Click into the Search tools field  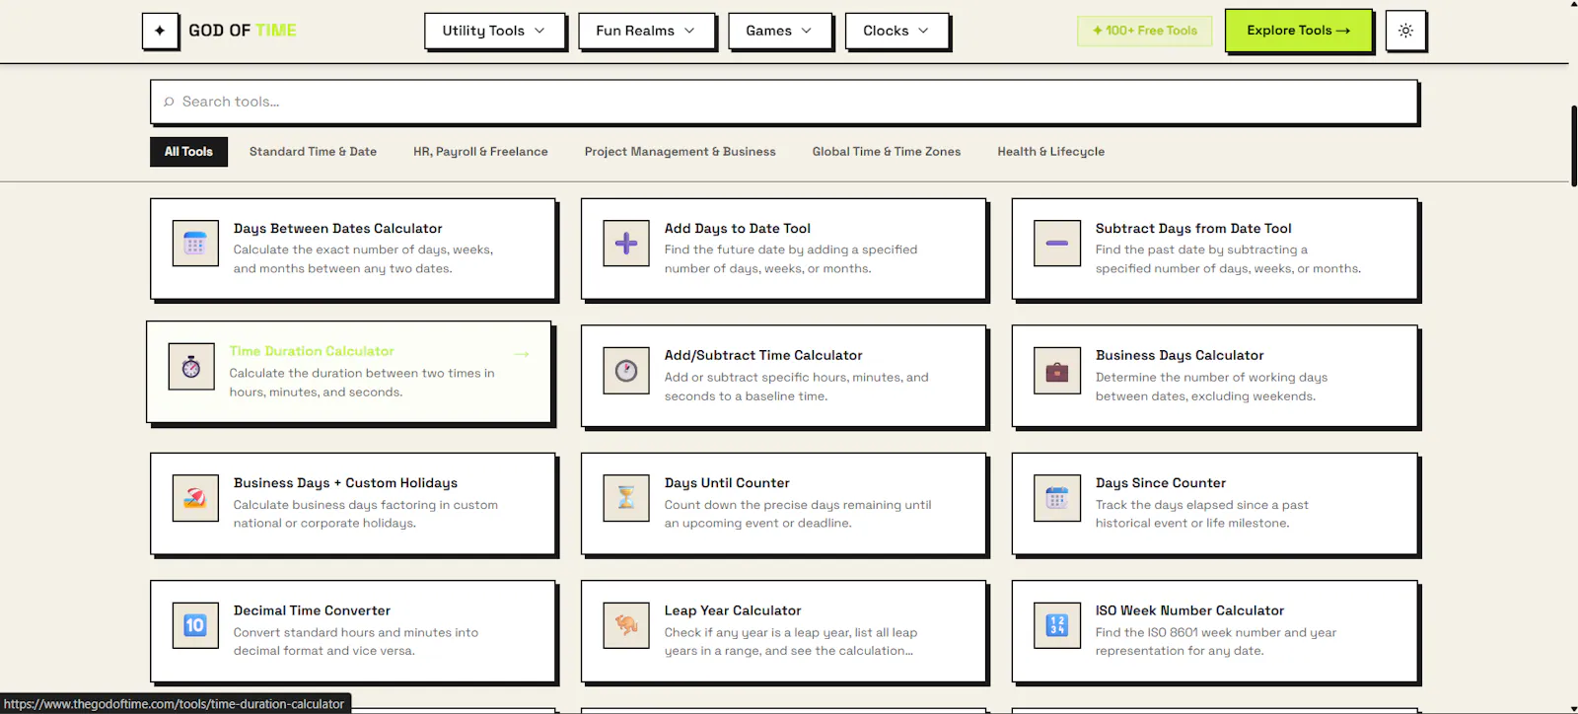[784, 102]
